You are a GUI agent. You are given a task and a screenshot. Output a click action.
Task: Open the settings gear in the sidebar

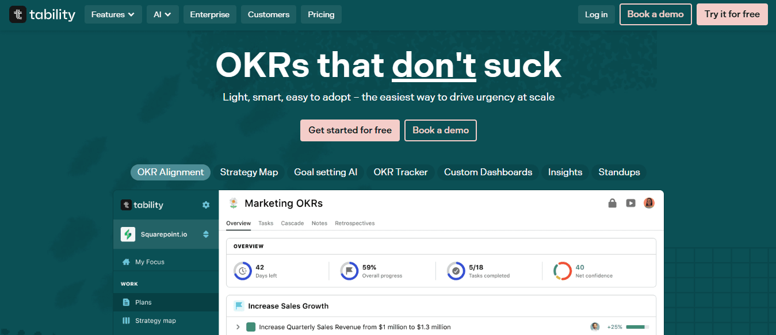tap(206, 205)
